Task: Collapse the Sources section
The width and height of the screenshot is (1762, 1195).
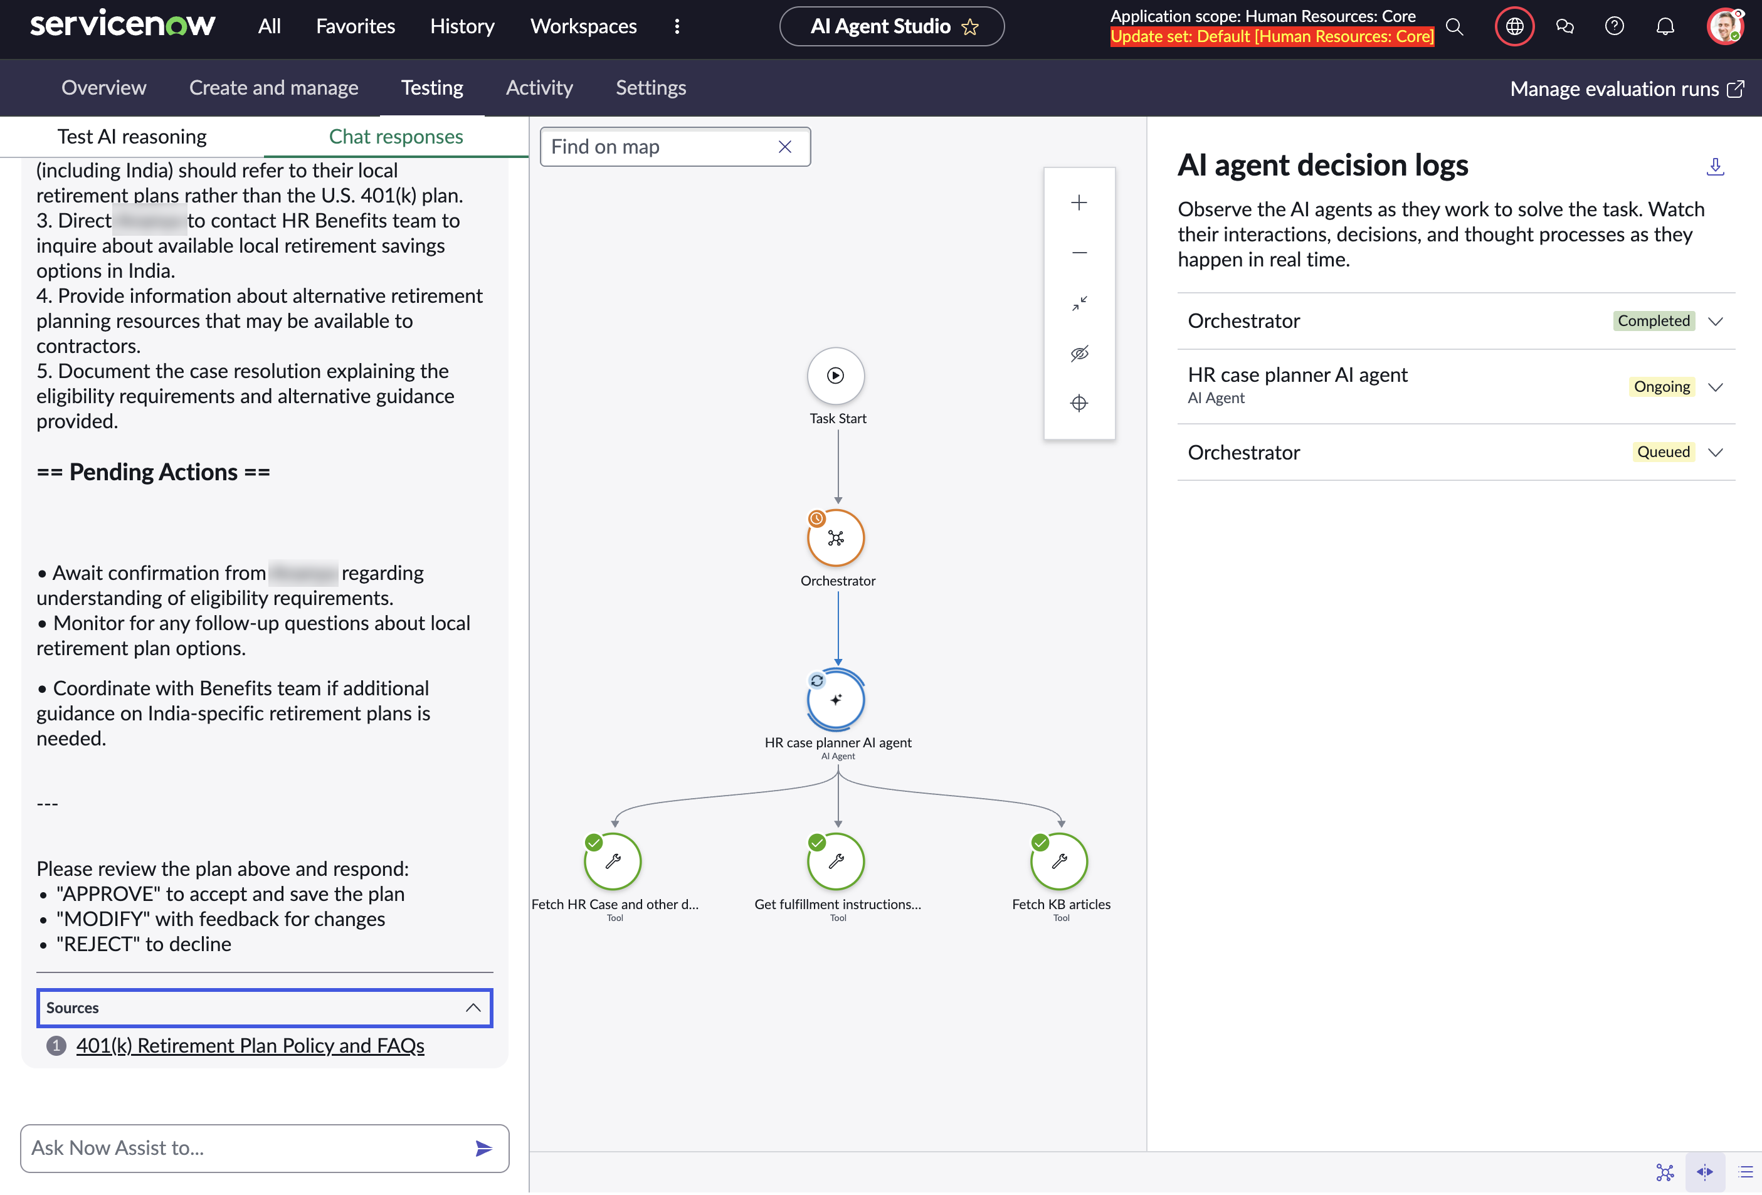Action: [x=265, y=1008]
